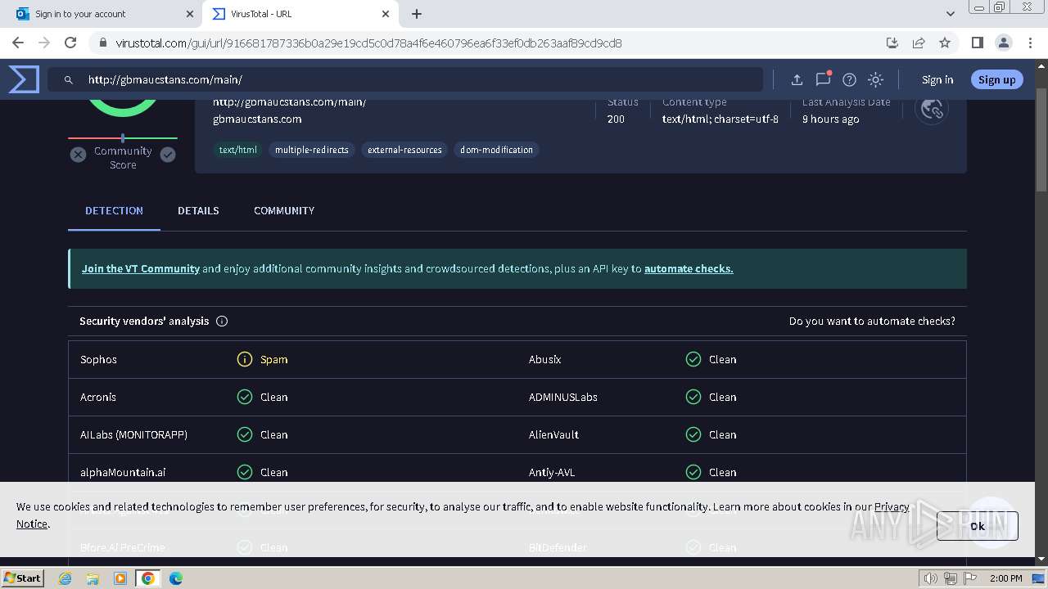Open the upload file icon
This screenshot has width=1048, height=589.
(797, 79)
